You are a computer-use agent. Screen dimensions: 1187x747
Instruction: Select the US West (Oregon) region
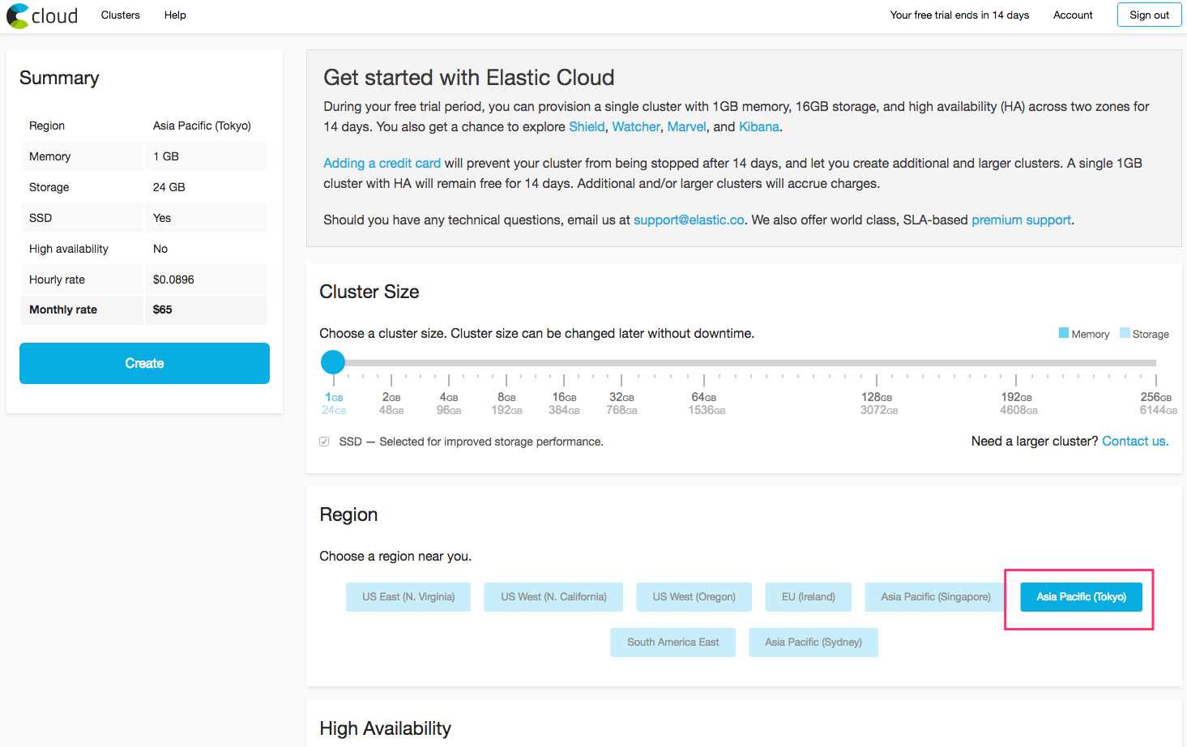(694, 597)
